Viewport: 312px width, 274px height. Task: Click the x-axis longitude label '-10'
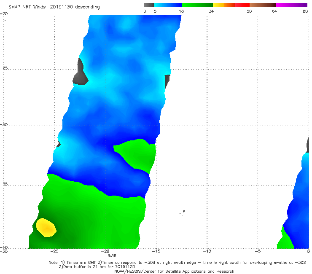(207, 251)
